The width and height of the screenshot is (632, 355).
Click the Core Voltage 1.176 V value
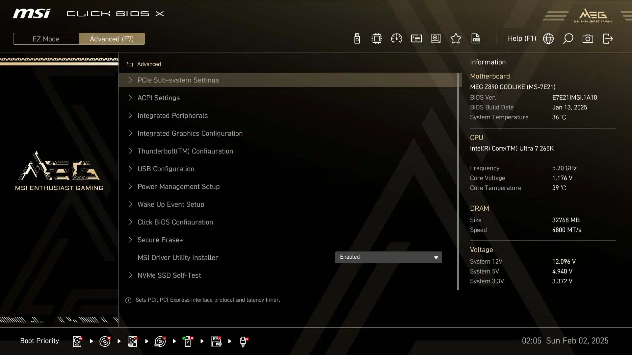click(562, 178)
